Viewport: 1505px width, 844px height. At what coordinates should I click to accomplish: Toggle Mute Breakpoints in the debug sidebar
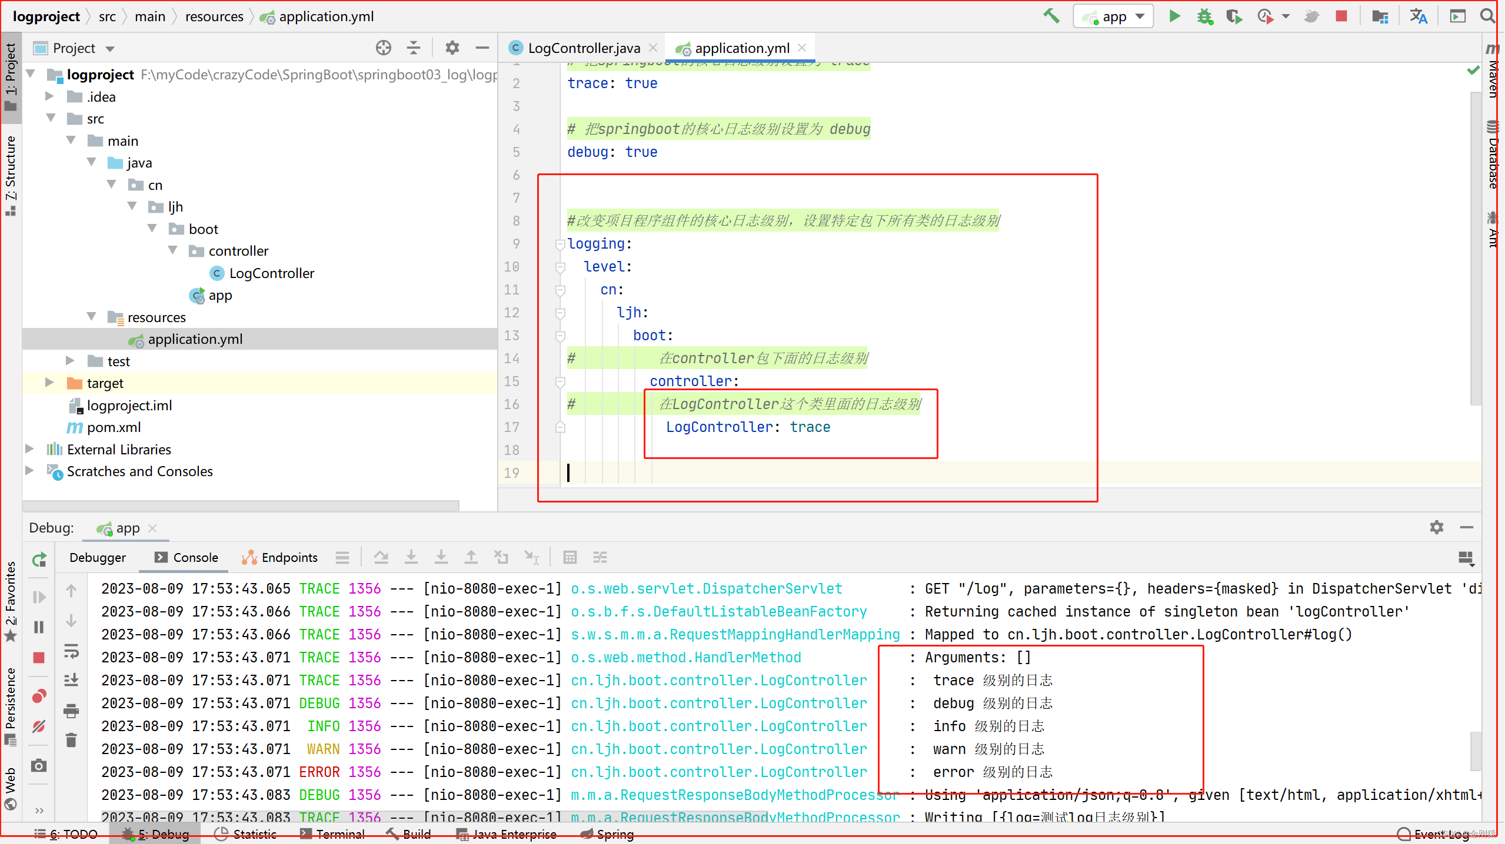click(x=39, y=726)
